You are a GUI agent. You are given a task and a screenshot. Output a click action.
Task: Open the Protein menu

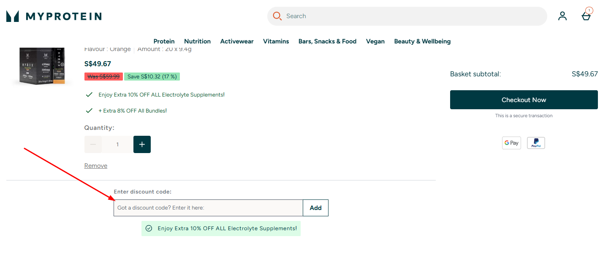click(164, 41)
